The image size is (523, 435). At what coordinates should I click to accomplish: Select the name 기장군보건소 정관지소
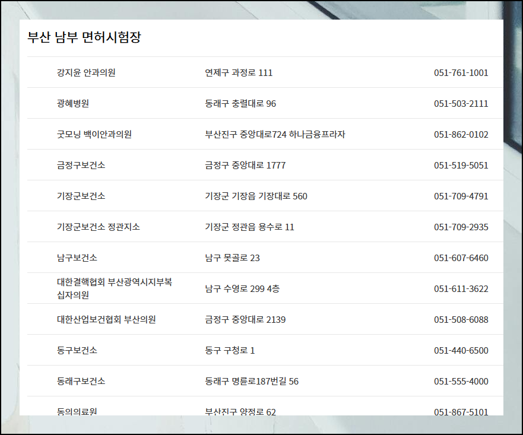[99, 227]
